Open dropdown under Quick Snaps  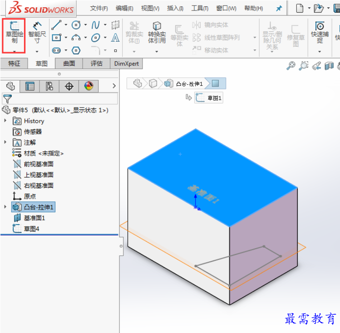(x=320, y=52)
